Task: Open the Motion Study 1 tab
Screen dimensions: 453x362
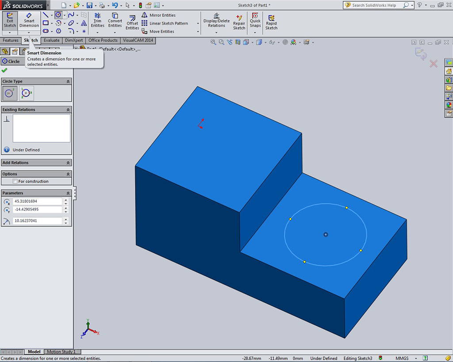Action: (61, 352)
